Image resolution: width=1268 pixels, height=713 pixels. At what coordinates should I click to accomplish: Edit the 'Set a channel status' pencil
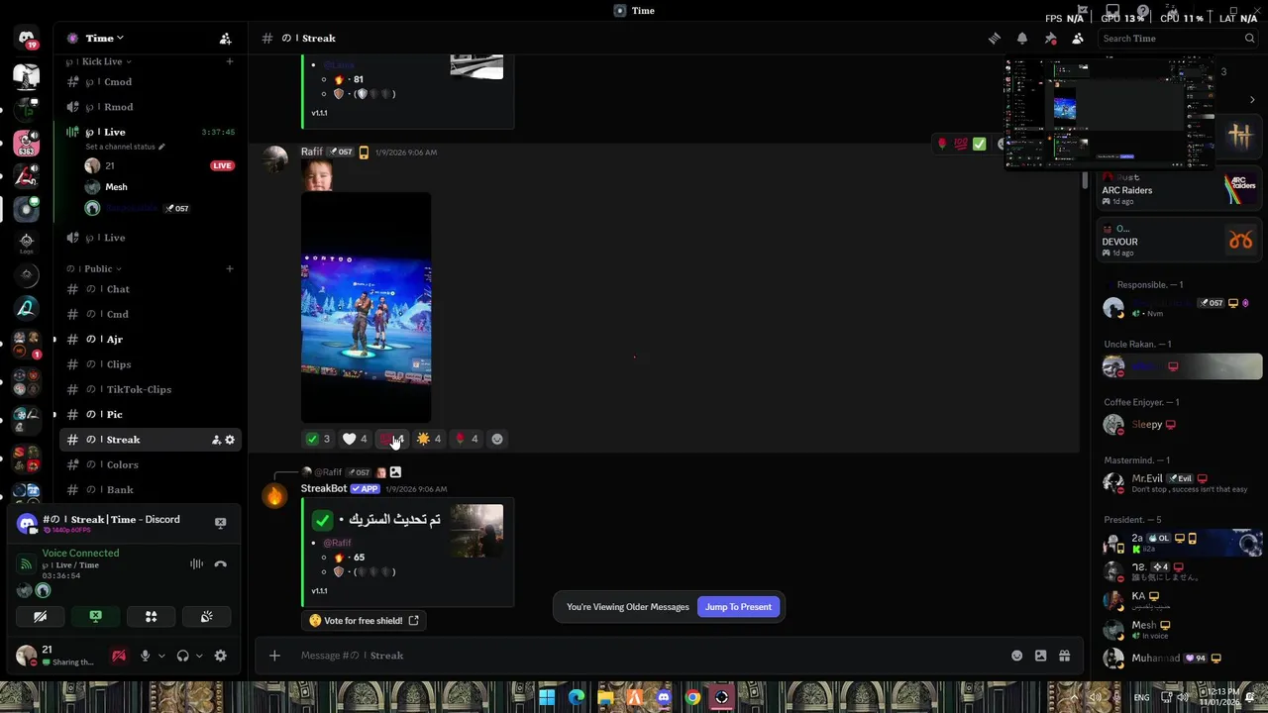[161, 147]
